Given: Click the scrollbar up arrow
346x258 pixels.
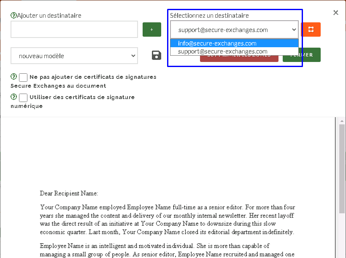Looking at the screenshot, I should tap(342, 121).
